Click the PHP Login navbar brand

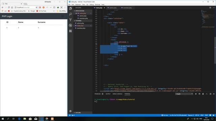[7, 16]
